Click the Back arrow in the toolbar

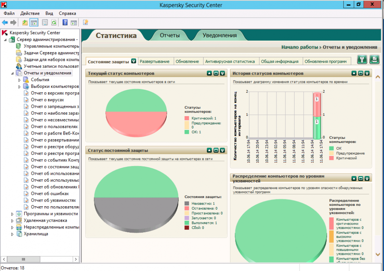pyautogui.click(x=5, y=23)
